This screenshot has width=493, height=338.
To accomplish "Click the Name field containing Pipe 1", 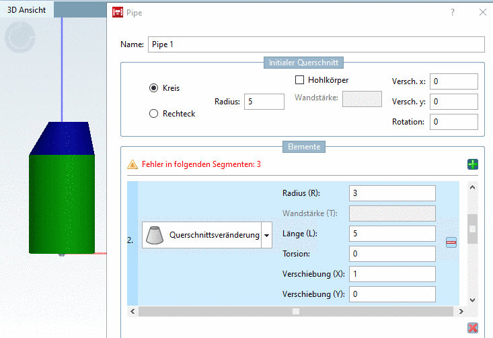I will tap(316, 44).
